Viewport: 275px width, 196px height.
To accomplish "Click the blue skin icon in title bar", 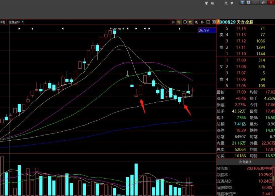I will 242,3.
